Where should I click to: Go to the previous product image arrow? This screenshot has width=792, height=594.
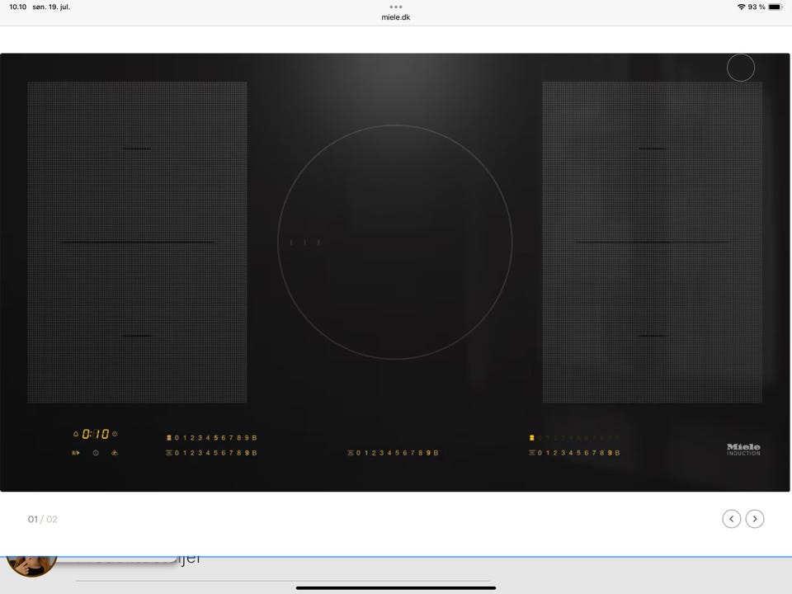click(x=732, y=519)
